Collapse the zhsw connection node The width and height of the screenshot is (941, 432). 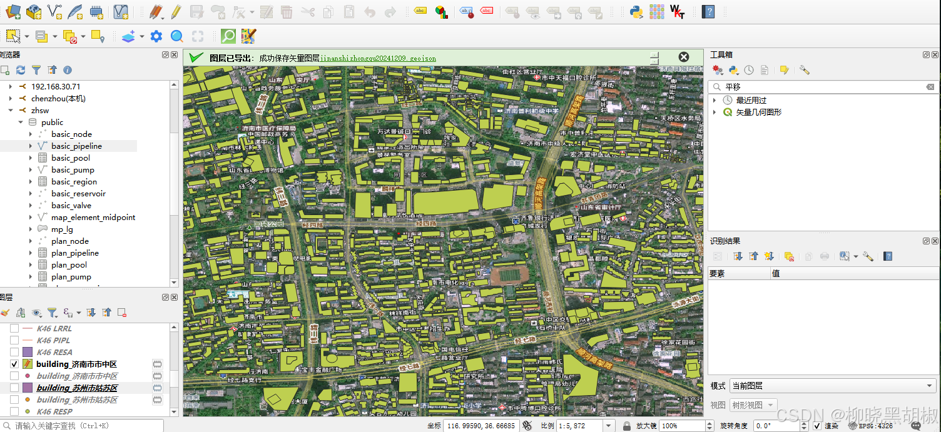(10, 110)
